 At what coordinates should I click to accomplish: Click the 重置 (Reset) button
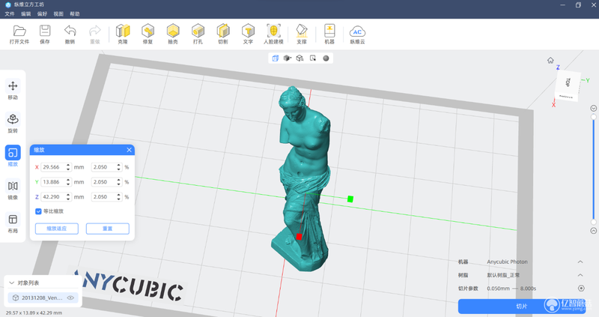pos(108,229)
